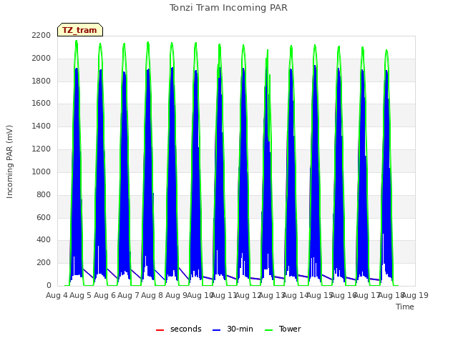Toggle the 30-min series legend entry
The image size is (458, 343).
(233, 329)
